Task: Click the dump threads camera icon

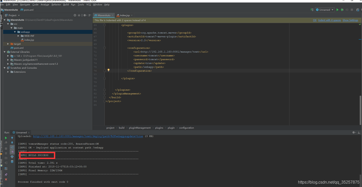Action: (6, 158)
